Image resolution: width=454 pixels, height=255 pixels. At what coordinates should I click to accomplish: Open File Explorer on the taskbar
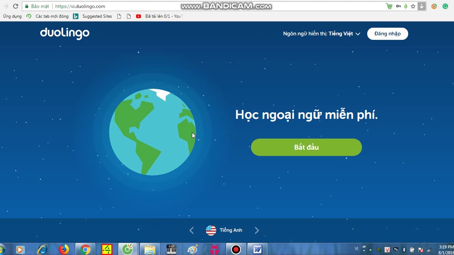(x=150, y=249)
